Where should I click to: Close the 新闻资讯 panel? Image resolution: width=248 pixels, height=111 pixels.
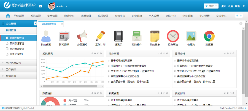point(167,93)
